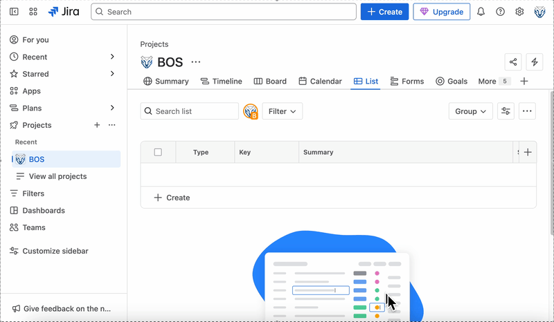Open the automation lightning bolt icon
The height and width of the screenshot is (322, 554).
[x=534, y=62]
